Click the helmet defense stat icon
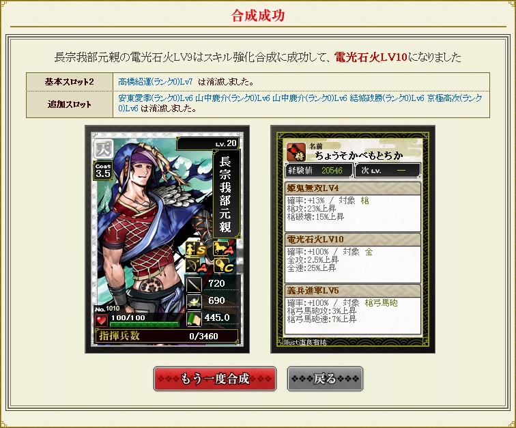This screenshot has width=516, height=428. 194,302
